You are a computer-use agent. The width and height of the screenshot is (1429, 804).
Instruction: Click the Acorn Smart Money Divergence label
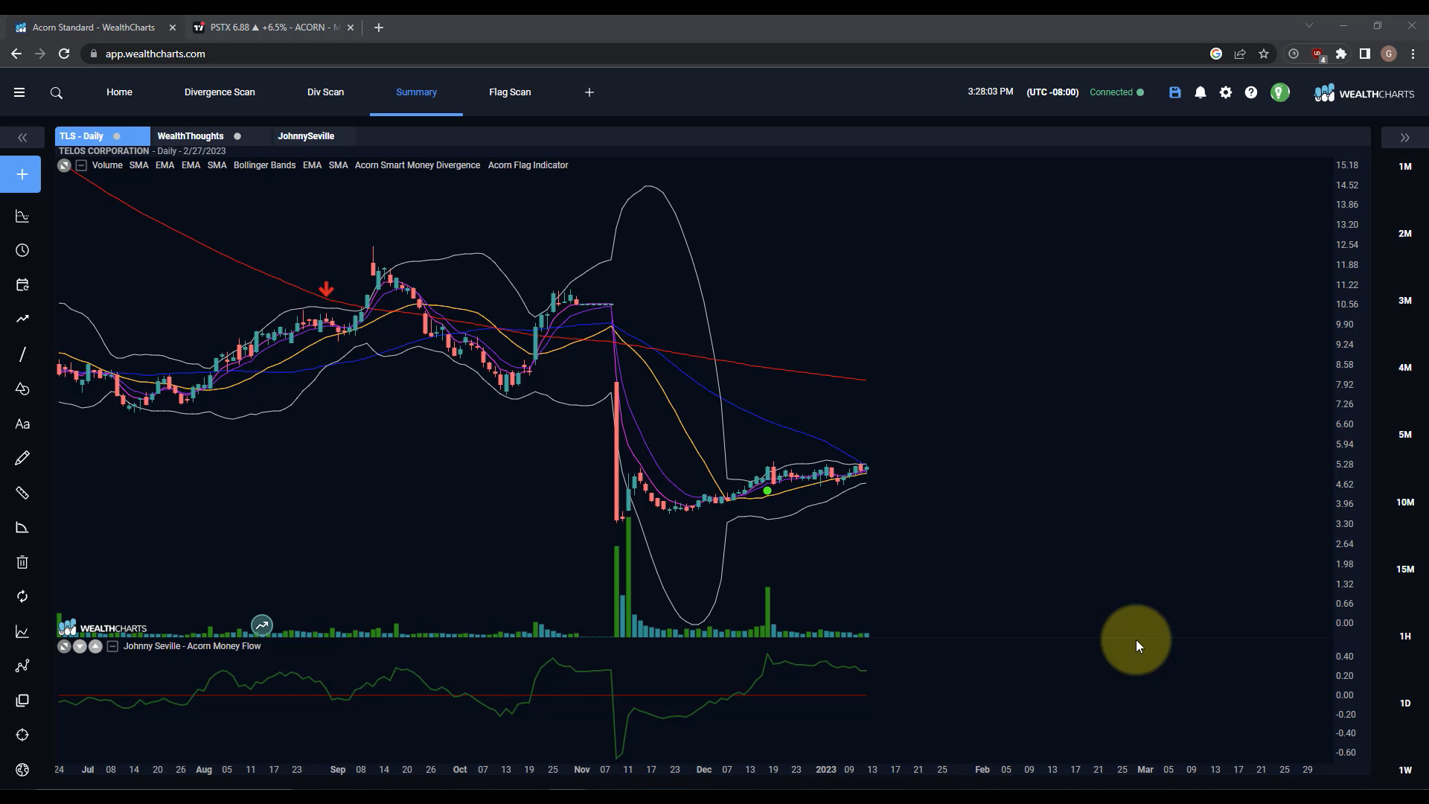pos(418,165)
